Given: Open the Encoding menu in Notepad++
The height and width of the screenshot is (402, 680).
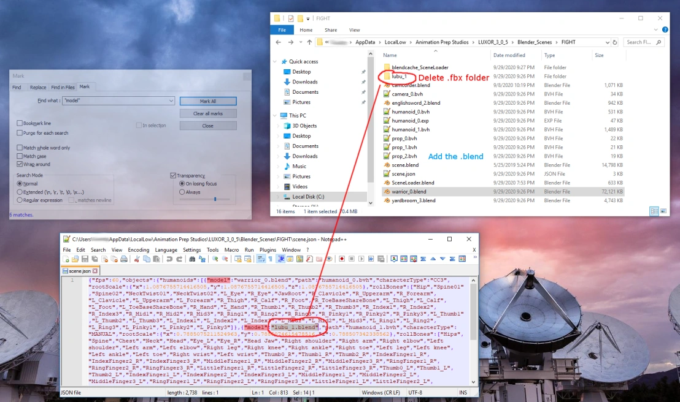Looking at the screenshot, I should (x=138, y=250).
